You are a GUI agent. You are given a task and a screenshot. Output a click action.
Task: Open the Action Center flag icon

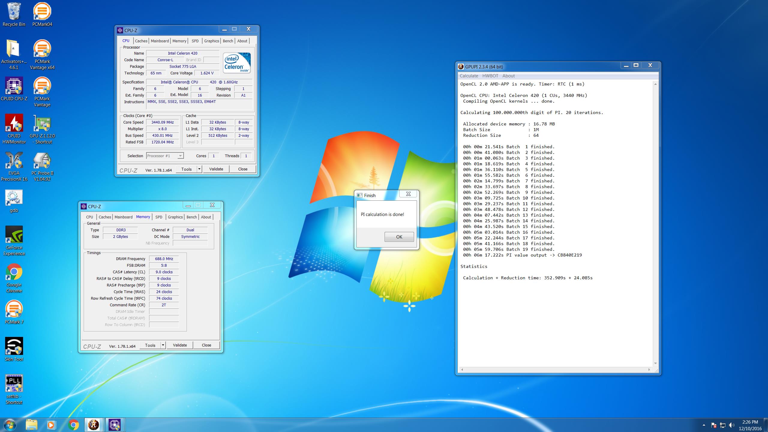click(714, 425)
